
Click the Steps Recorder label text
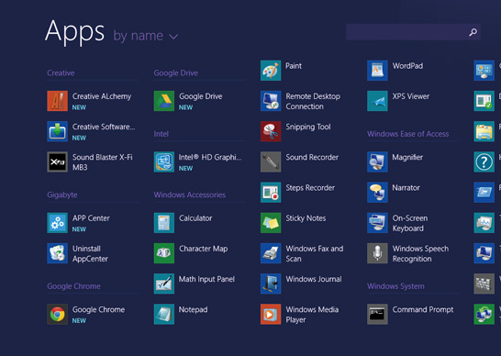[310, 188]
